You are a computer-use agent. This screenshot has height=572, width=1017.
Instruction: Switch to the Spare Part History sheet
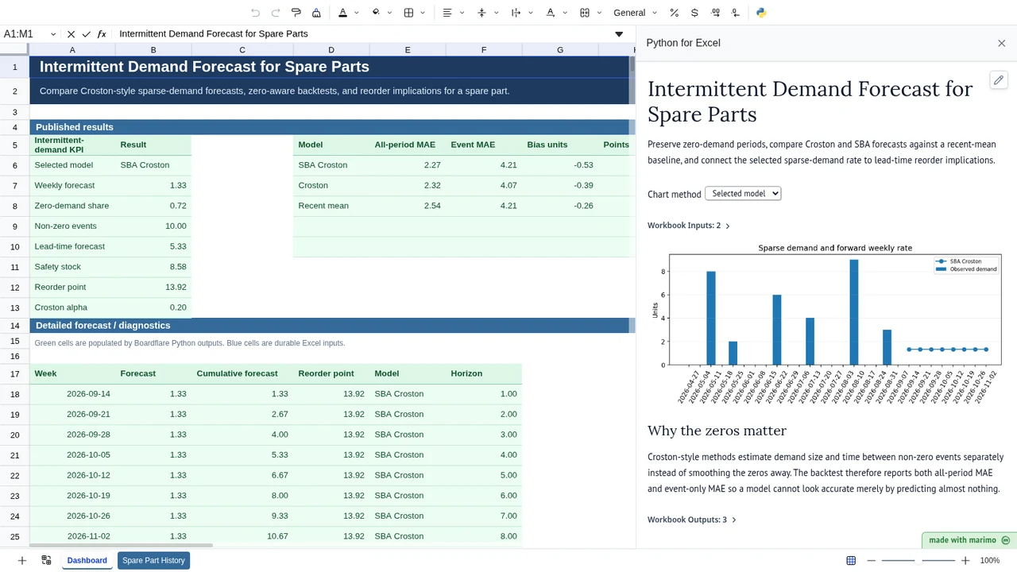[153, 560]
